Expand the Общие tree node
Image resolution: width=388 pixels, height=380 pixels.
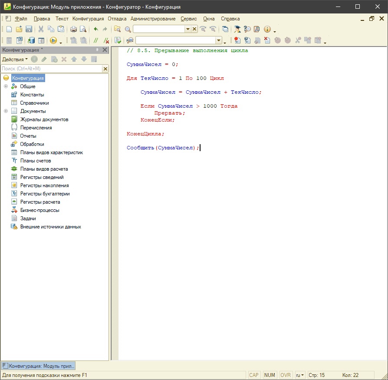click(x=6, y=86)
